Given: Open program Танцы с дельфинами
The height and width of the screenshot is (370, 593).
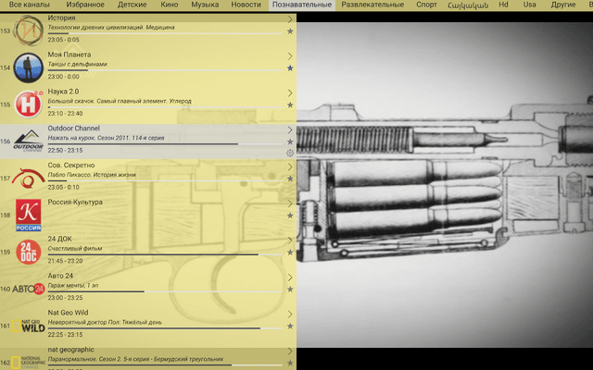Looking at the screenshot, I should coord(78,64).
